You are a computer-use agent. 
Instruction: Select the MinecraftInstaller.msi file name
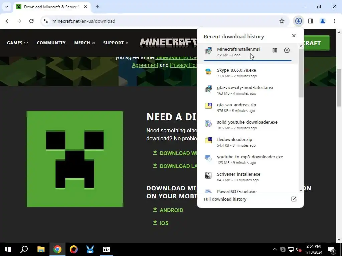tap(238, 49)
